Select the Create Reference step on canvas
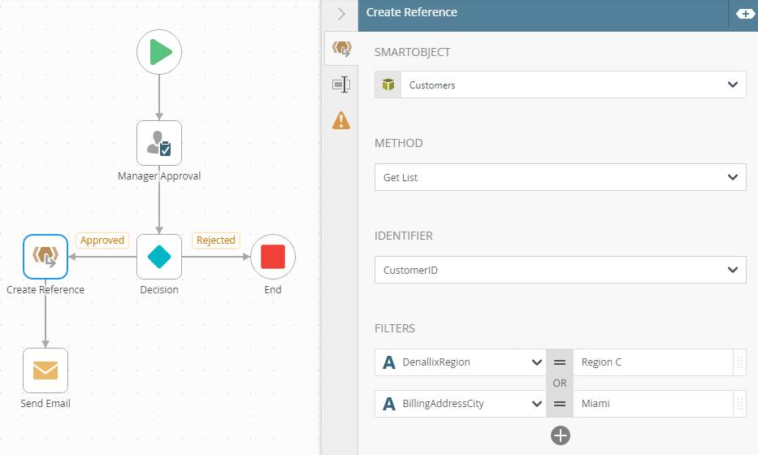The height and width of the screenshot is (455, 758). (x=45, y=257)
